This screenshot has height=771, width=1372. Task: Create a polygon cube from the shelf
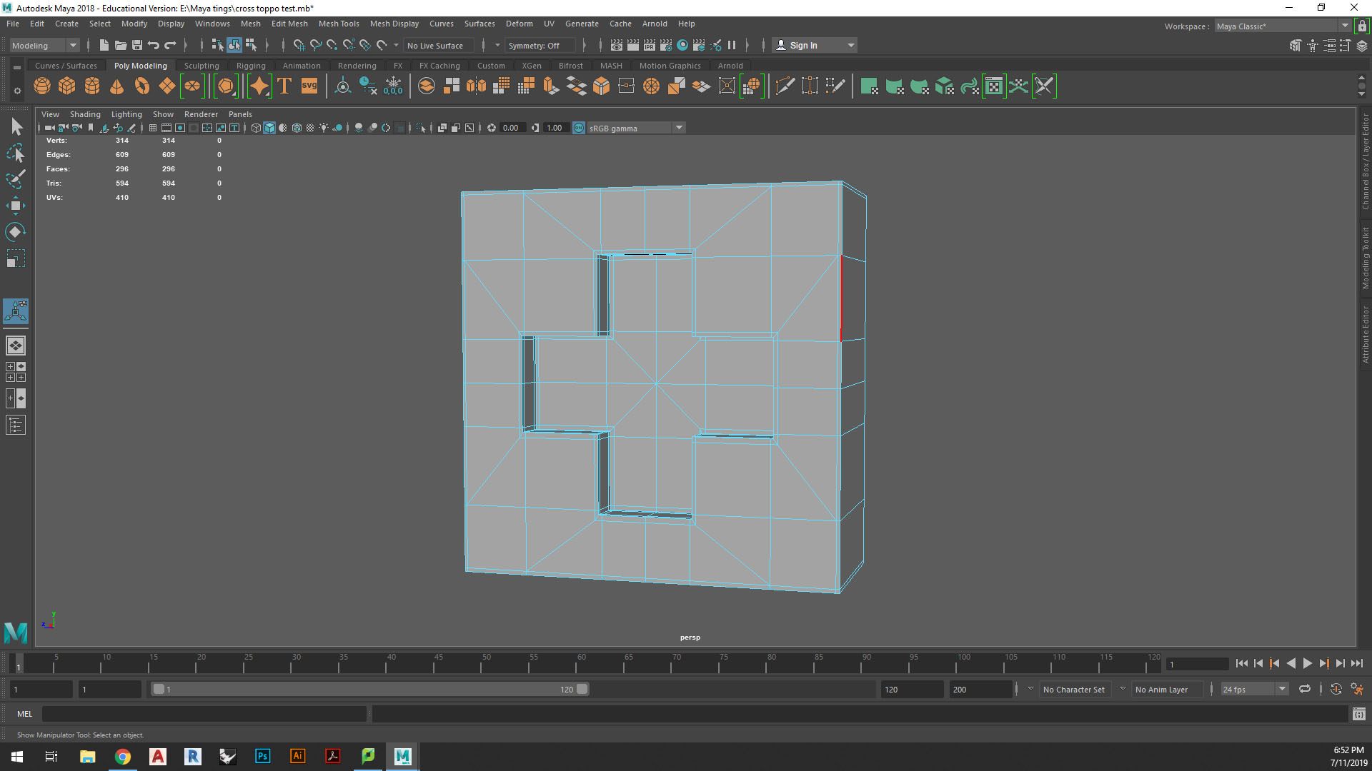tap(67, 86)
